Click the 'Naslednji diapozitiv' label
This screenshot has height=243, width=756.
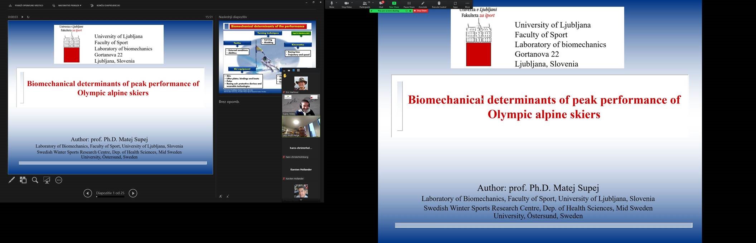[x=233, y=17]
